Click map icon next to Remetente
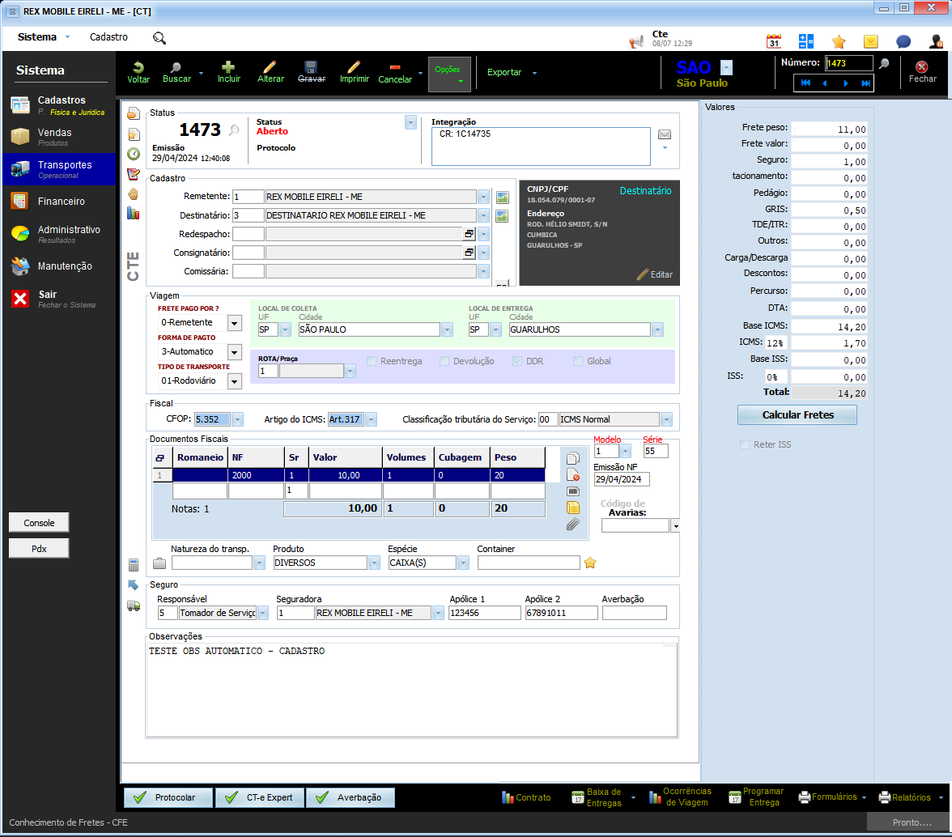The height and width of the screenshot is (837, 952). pos(502,198)
